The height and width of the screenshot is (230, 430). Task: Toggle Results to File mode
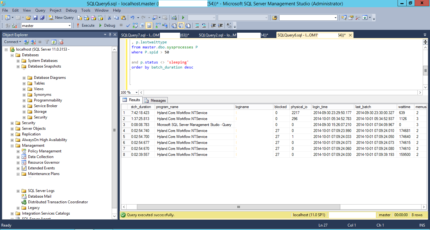tap(188, 25)
